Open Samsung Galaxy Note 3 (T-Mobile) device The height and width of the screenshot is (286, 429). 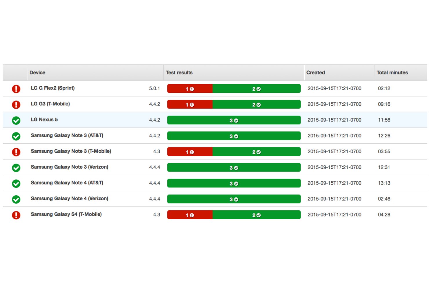pos(71,151)
